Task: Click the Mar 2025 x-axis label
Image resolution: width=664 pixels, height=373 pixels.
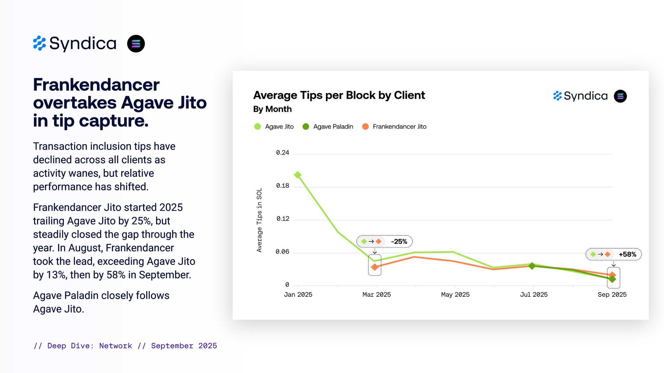Action: click(376, 294)
